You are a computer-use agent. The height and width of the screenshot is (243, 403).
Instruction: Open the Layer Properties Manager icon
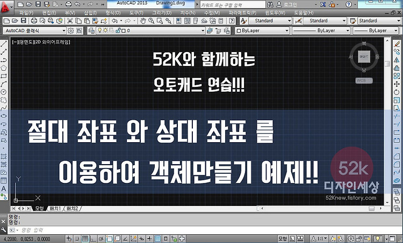[x=91, y=31]
